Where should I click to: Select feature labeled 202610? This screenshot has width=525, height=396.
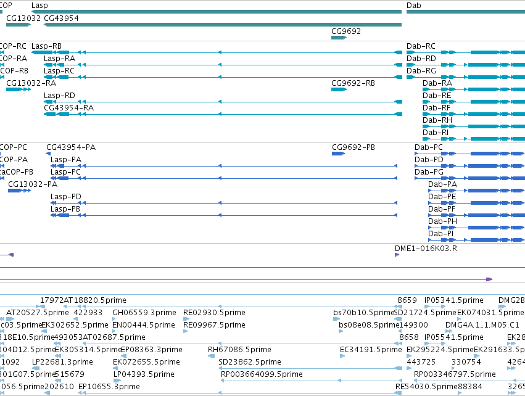tap(59, 387)
